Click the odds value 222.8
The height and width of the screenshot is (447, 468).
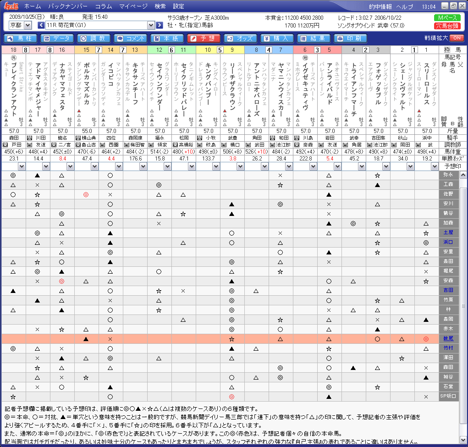[306, 159]
